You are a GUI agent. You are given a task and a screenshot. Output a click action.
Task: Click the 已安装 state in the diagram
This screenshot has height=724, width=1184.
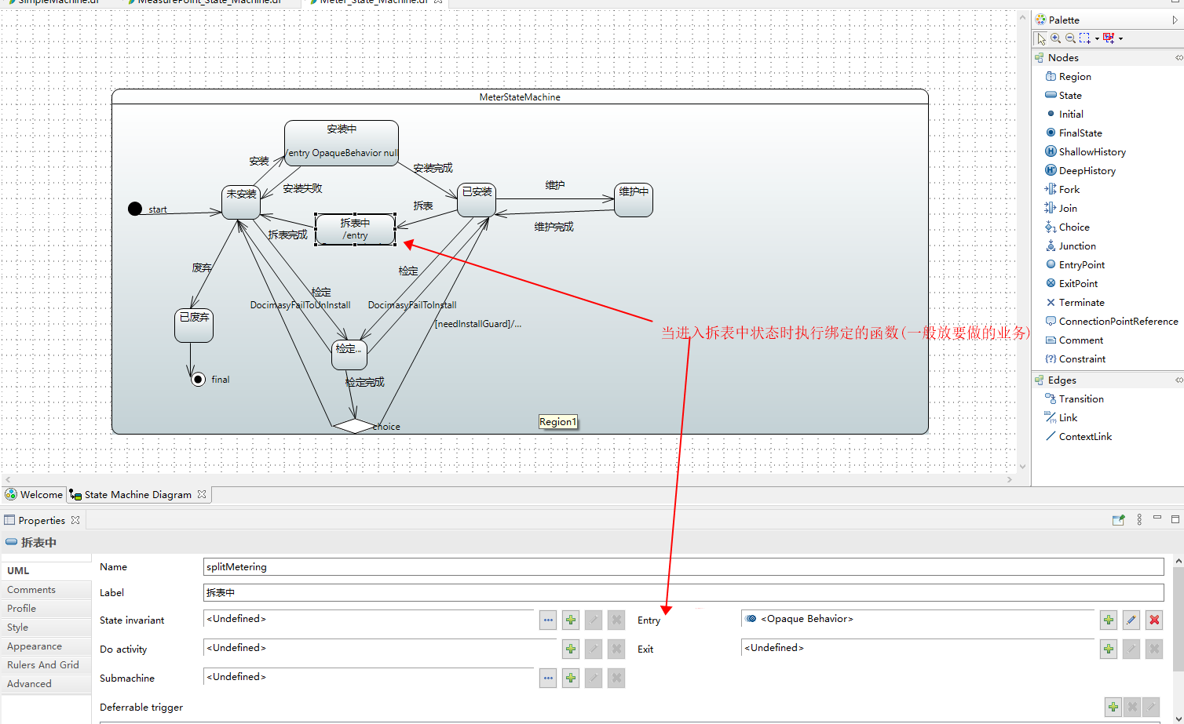point(477,200)
